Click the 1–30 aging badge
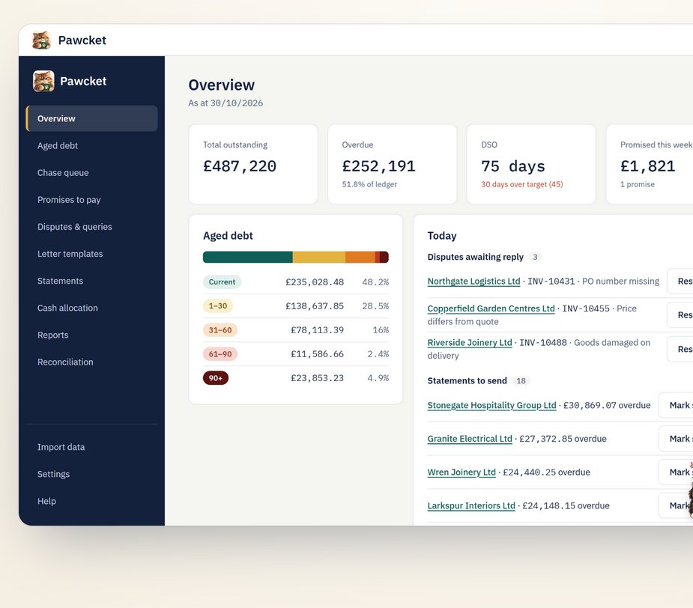The width and height of the screenshot is (693, 608). coord(218,305)
